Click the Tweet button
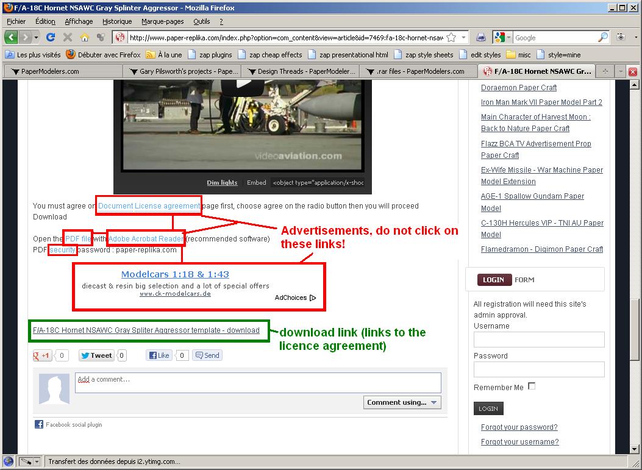 pos(96,355)
